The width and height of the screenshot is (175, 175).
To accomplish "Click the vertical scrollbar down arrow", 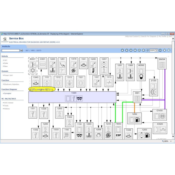I will click(173, 136).
